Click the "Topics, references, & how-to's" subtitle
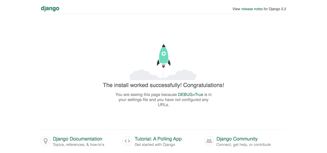This screenshot has width=327, height=153. 78,145
